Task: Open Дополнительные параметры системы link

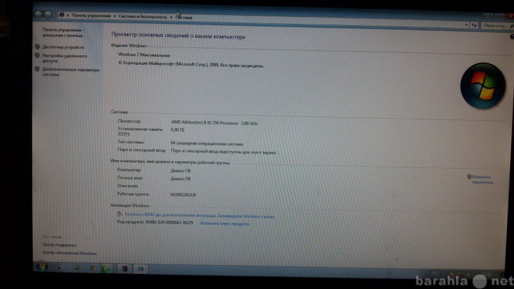Action: (71, 72)
